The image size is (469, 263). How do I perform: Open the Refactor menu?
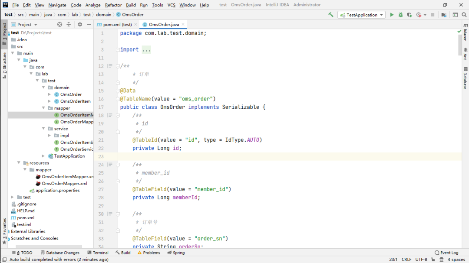point(113,5)
